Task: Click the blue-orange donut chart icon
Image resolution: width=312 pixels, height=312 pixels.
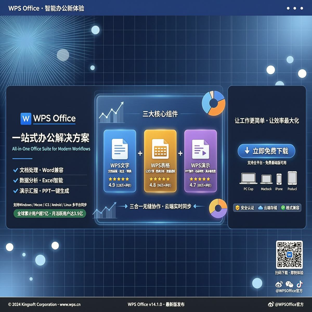Action: [214, 103]
